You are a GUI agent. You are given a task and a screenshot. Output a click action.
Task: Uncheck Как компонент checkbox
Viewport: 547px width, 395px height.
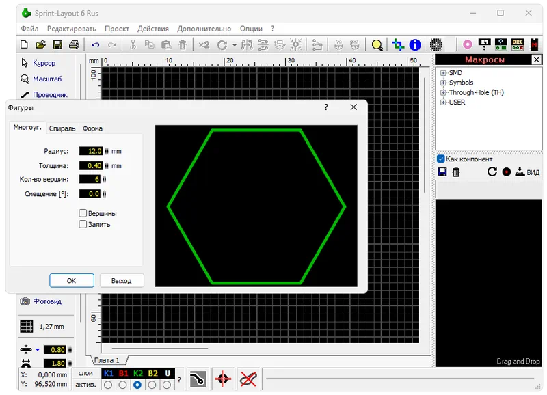[440, 159]
